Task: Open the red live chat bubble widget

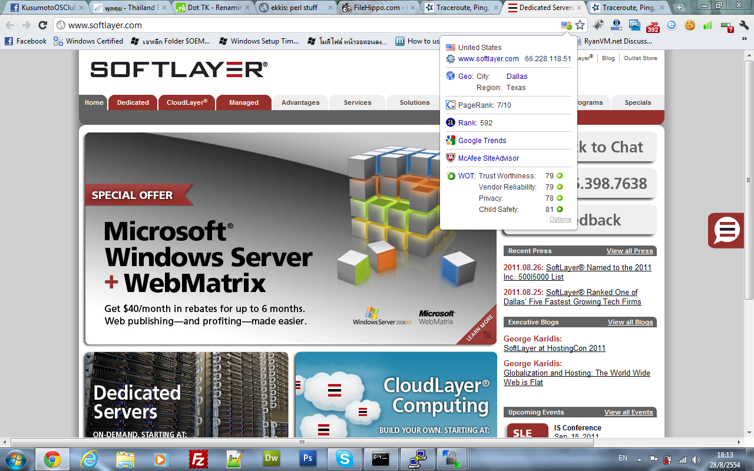Action: coord(727,230)
